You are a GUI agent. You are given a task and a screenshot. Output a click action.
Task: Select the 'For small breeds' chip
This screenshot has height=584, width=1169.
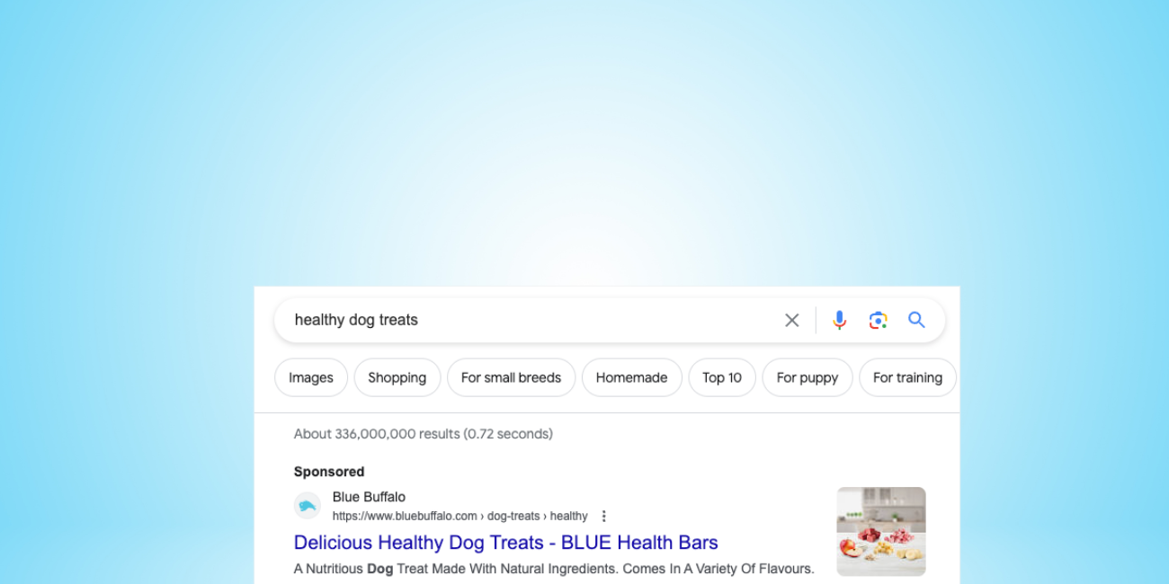(x=511, y=377)
